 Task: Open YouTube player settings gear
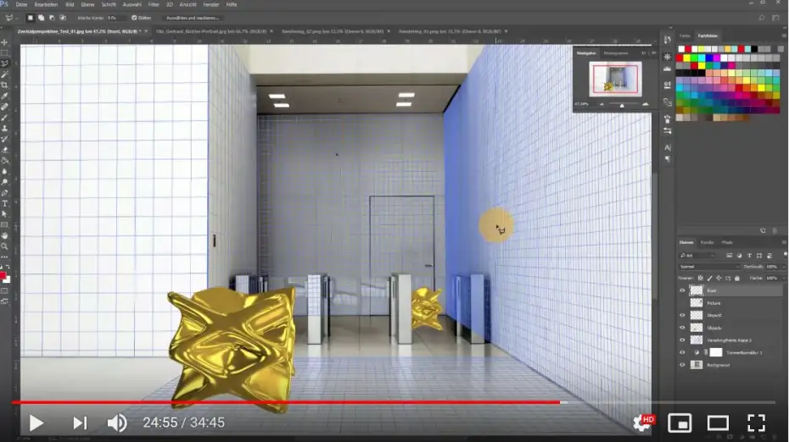[641, 423]
